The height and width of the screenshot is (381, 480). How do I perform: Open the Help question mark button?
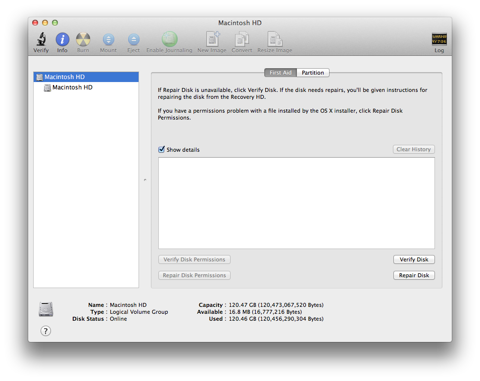(x=46, y=331)
